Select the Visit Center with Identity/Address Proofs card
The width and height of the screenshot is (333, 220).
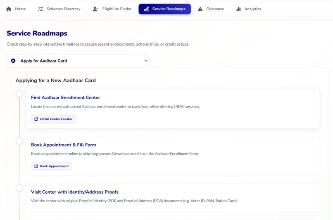[173, 198]
